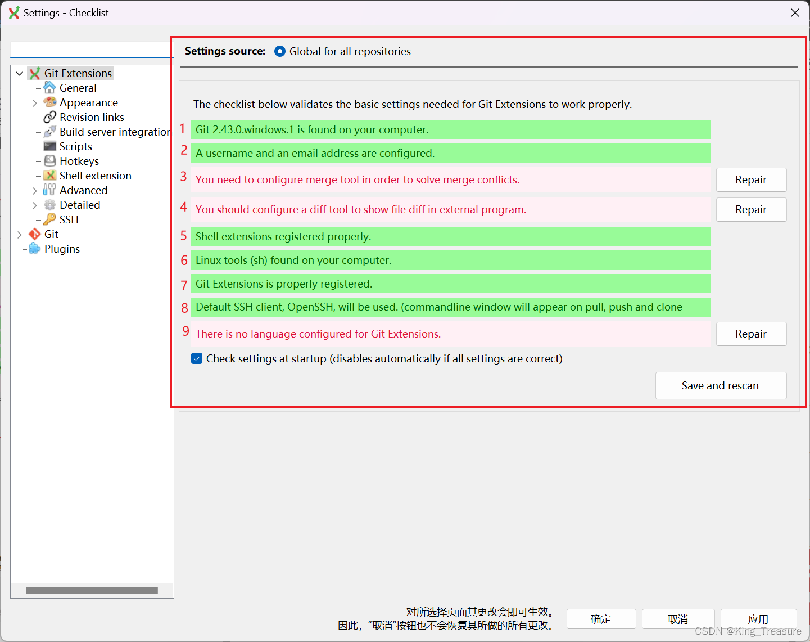
Task: Click the Default SSH client OpenSSH status
Action: tap(451, 307)
